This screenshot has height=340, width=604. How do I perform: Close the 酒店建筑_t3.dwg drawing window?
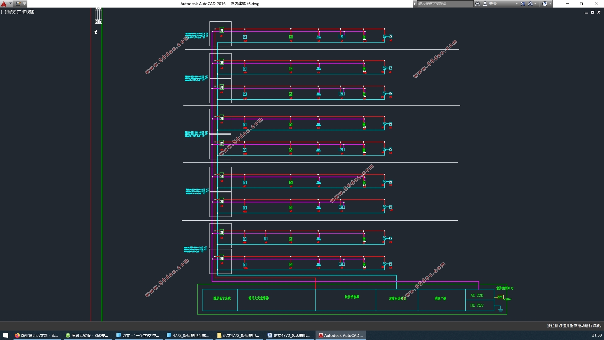coord(599,12)
